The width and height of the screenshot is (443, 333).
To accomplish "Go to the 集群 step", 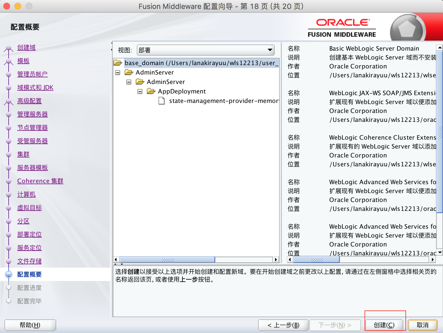I will click(x=23, y=154).
